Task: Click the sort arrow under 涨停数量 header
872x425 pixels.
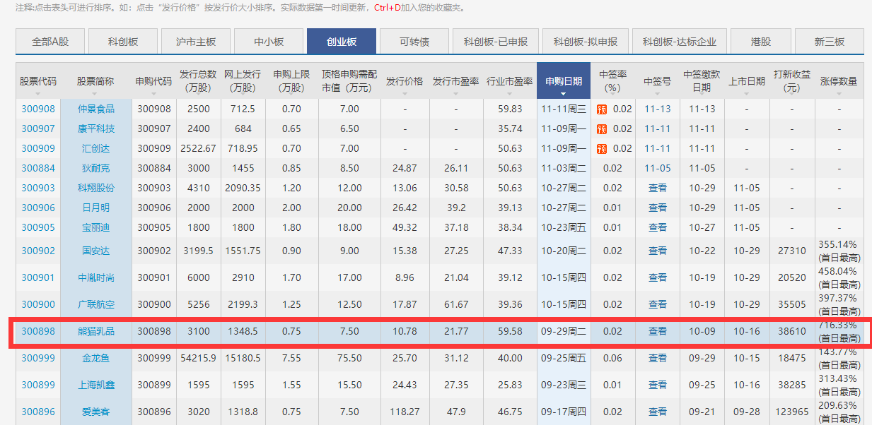Action: (x=839, y=94)
